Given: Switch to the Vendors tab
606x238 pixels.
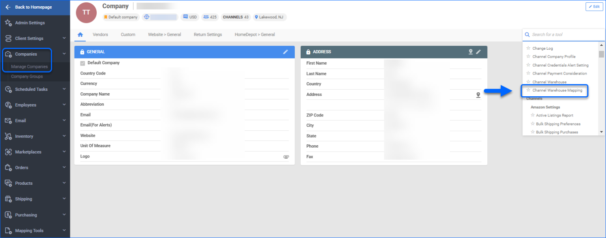Looking at the screenshot, I should (100, 34).
